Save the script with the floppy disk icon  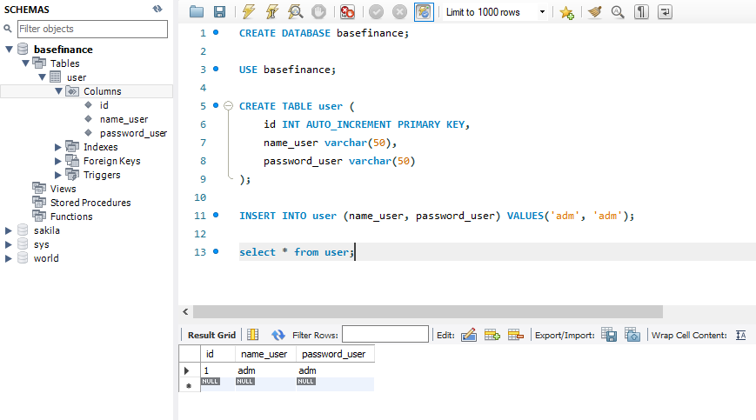tap(219, 12)
